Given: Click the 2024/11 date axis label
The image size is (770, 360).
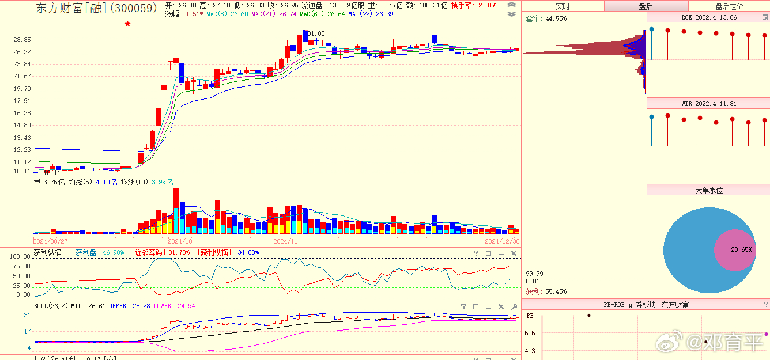Looking at the screenshot, I should (285, 241).
